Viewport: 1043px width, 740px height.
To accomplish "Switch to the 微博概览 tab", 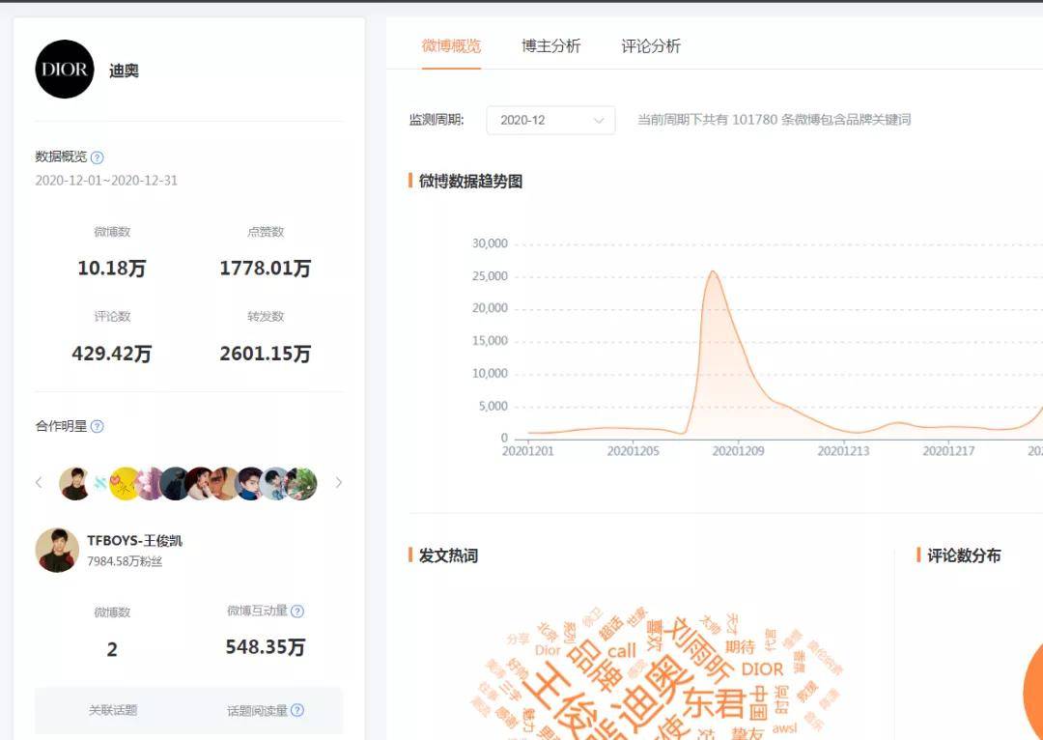I will pos(451,45).
